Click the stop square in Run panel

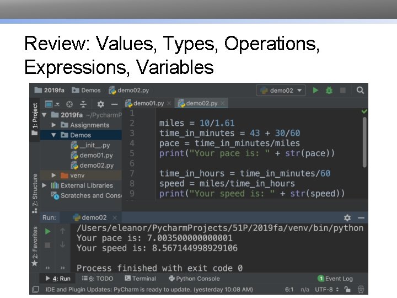(x=47, y=245)
